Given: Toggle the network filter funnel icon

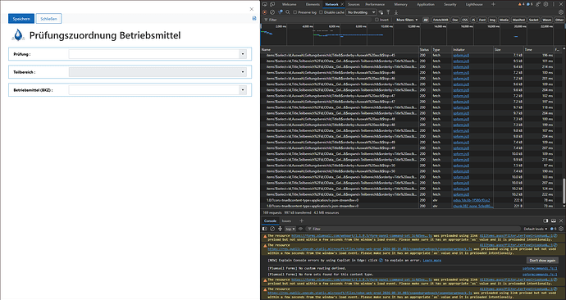Looking at the screenshot, I should pyautogui.click(x=280, y=12).
